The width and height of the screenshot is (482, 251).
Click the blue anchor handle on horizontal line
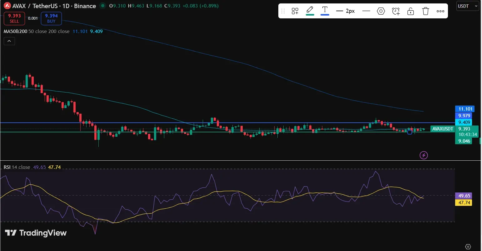pyautogui.click(x=410, y=132)
